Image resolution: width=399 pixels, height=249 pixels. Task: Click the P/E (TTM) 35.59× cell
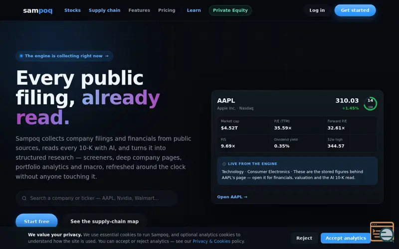pos(297,125)
